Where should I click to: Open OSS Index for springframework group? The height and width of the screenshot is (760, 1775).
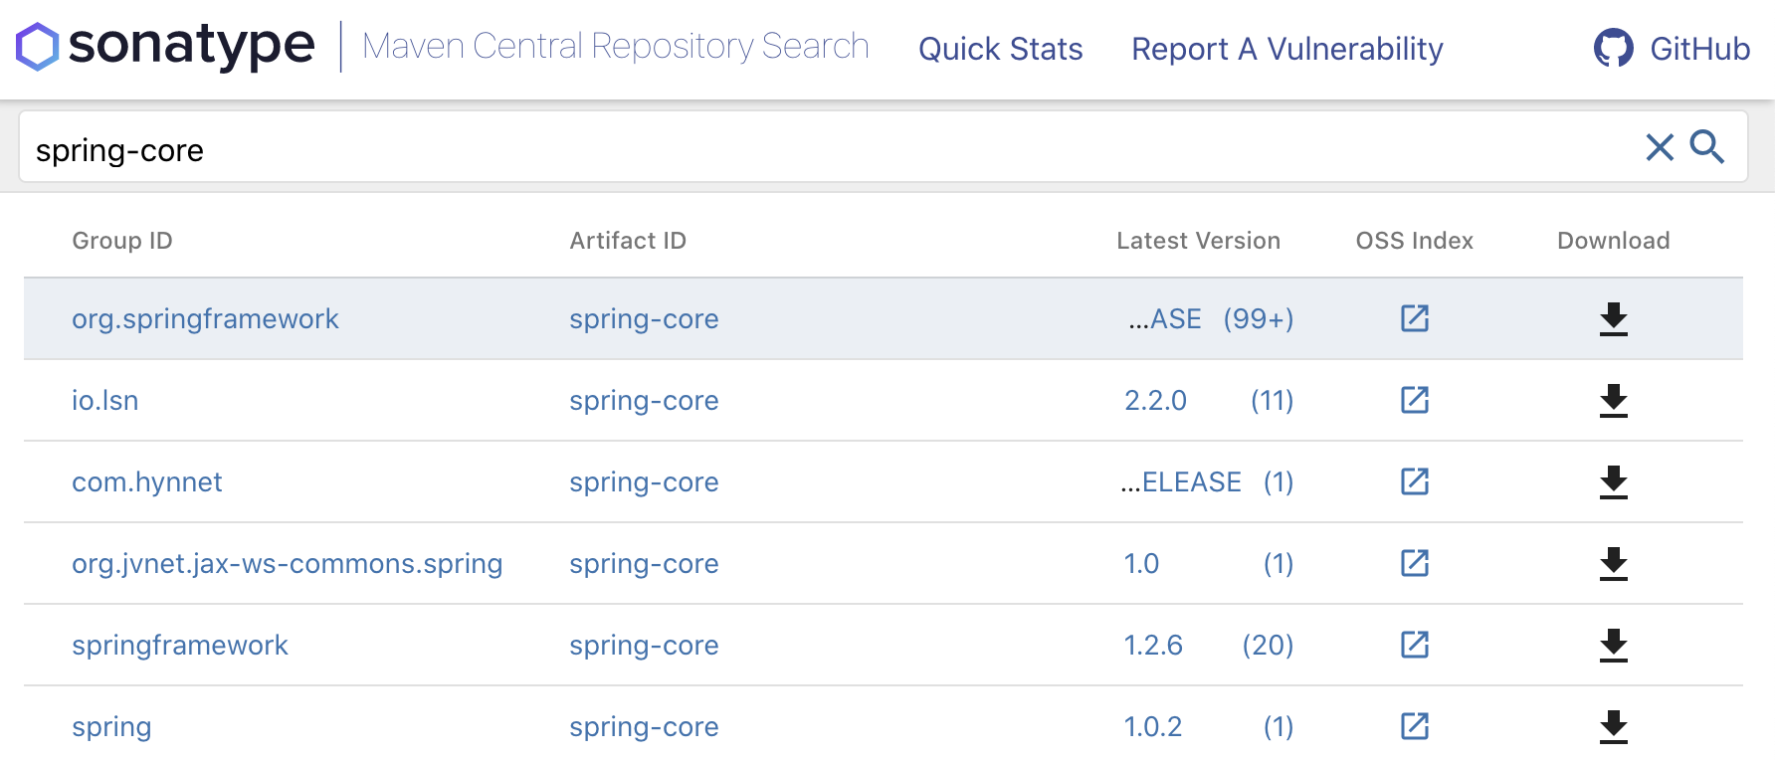pos(1415,645)
